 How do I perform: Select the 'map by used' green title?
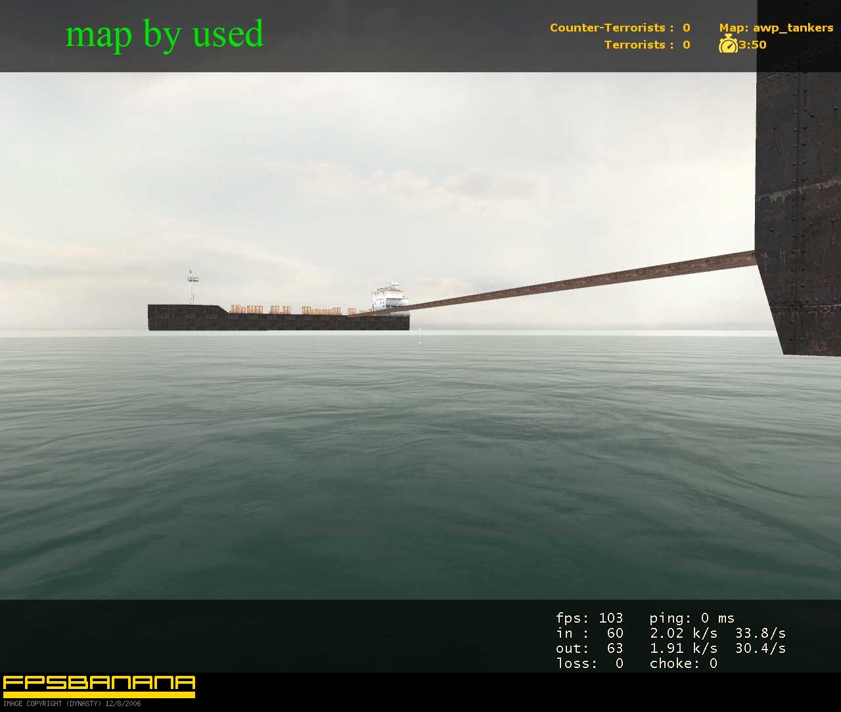(x=164, y=34)
